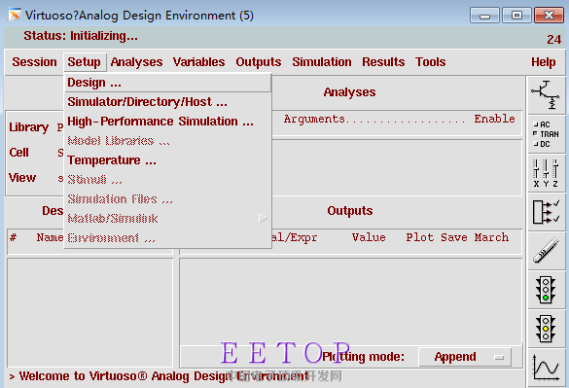Select High-Performance Simulation ... entry
Viewport: 569px width, 388px height.
pos(167,122)
